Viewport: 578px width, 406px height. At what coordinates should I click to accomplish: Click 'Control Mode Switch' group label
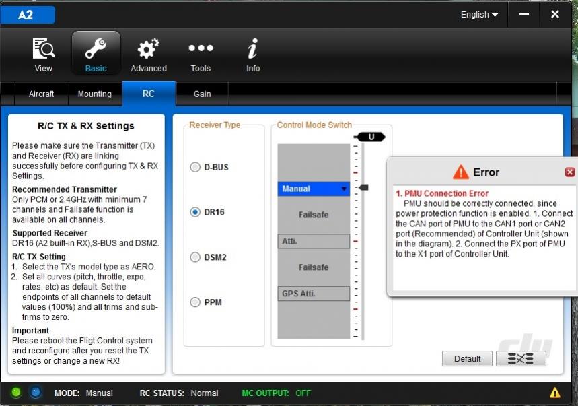(314, 125)
